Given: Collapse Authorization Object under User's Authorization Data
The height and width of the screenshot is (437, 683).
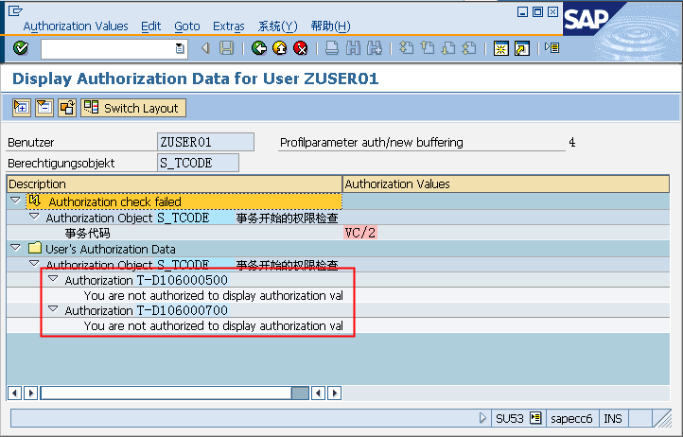Looking at the screenshot, I should [34, 263].
